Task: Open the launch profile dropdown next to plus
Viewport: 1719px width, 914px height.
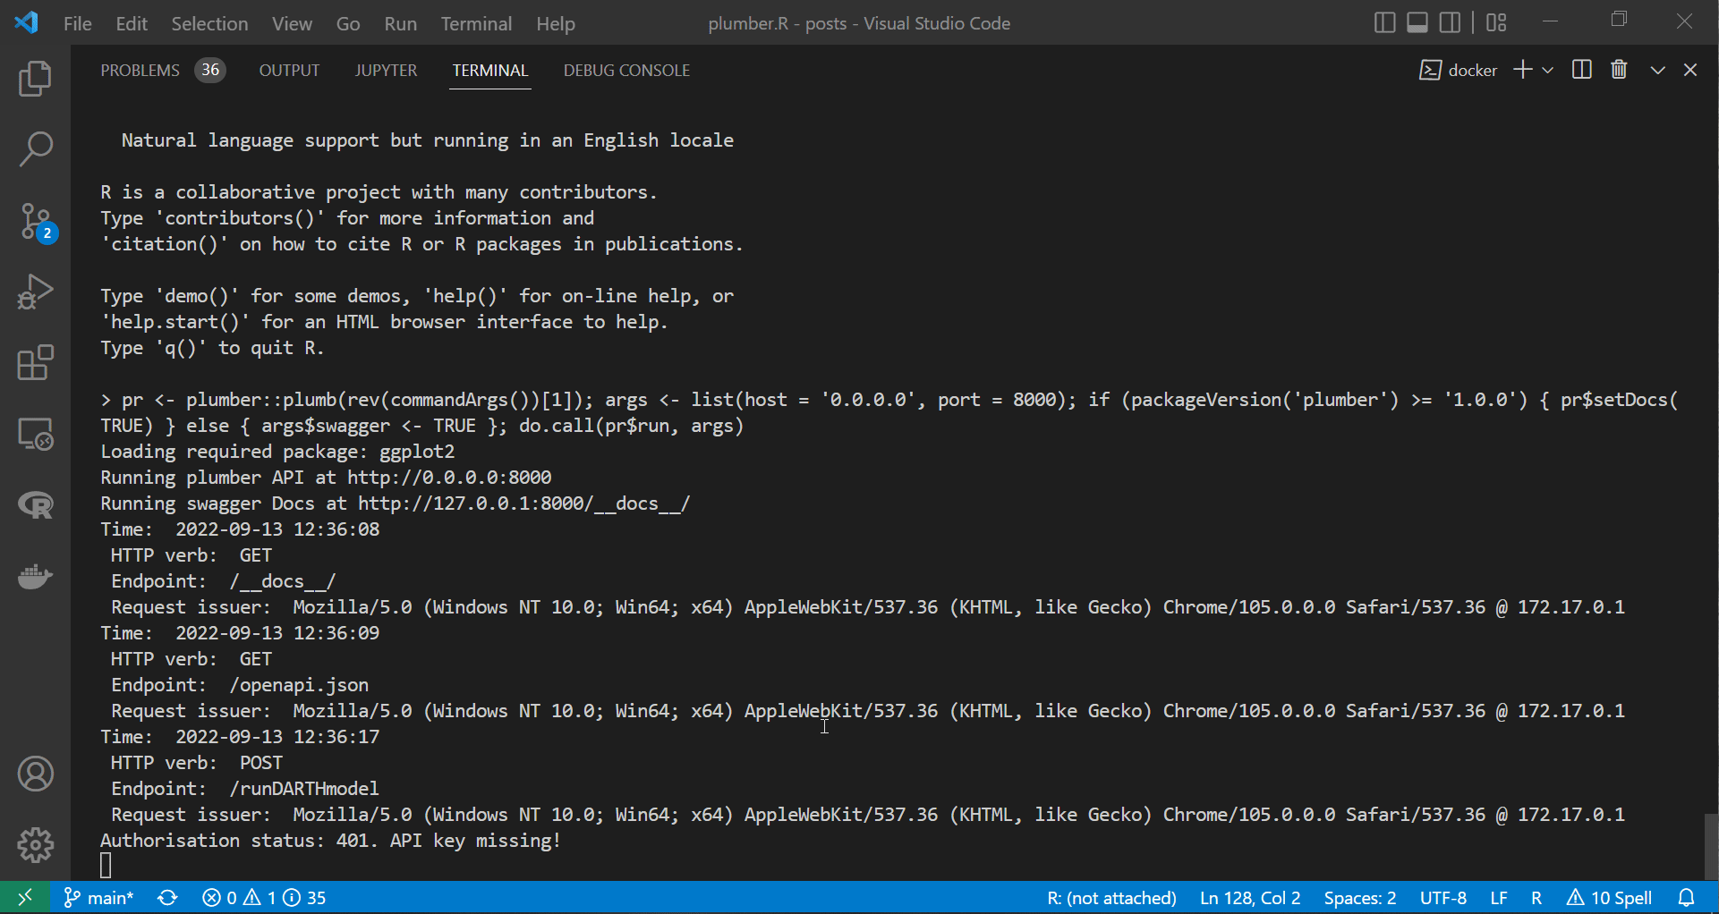Action: pyautogui.click(x=1548, y=70)
